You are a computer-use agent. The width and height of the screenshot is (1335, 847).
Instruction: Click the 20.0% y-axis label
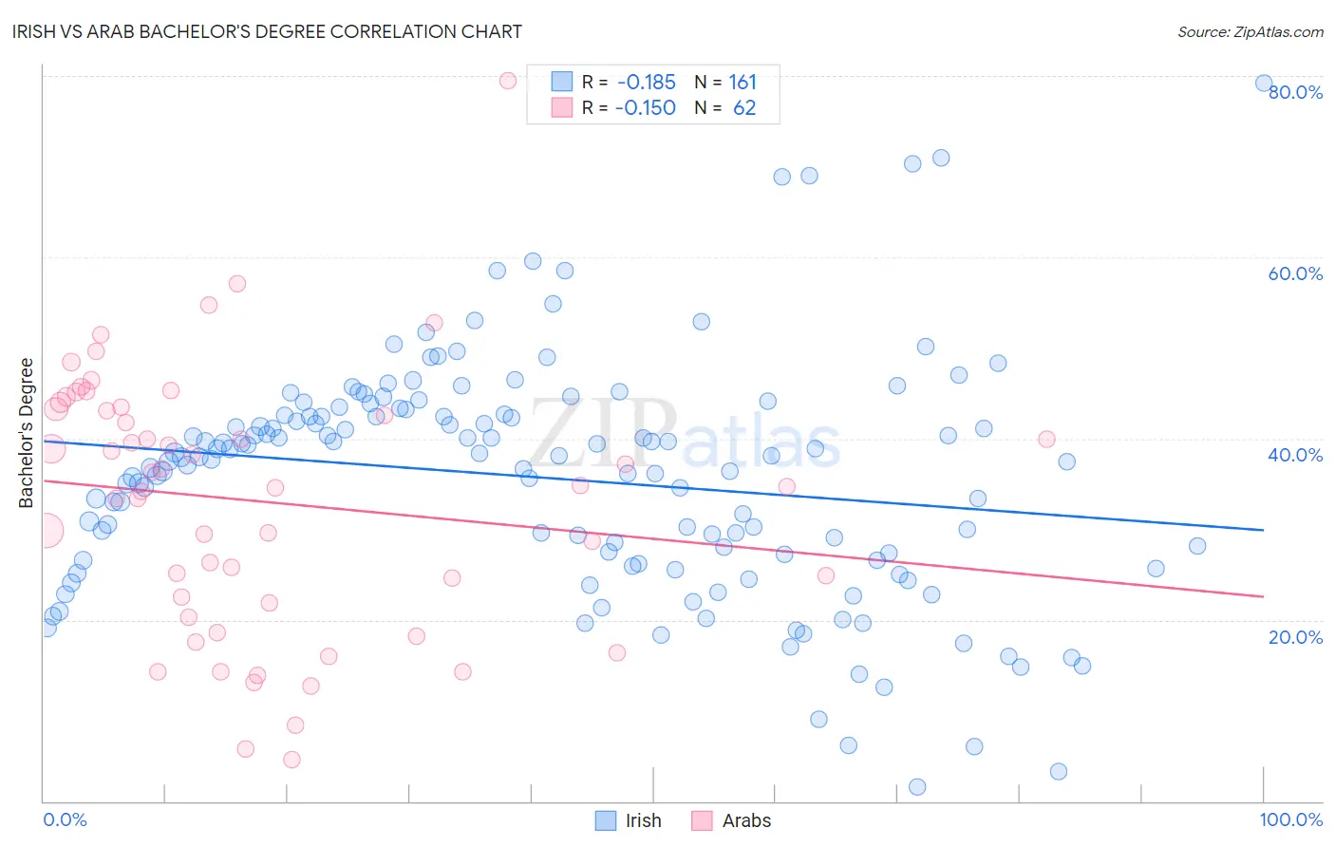pyautogui.click(x=1296, y=637)
